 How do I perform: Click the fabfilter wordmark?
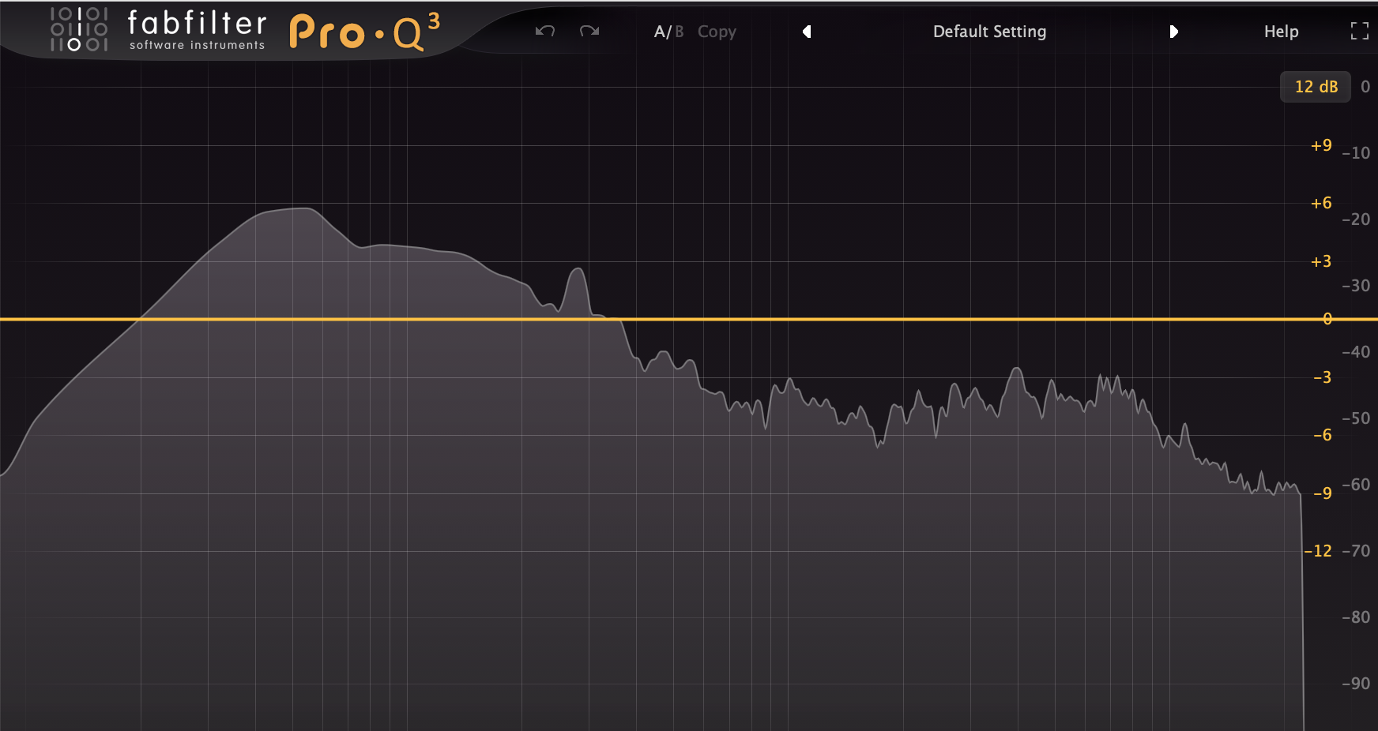(196, 24)
